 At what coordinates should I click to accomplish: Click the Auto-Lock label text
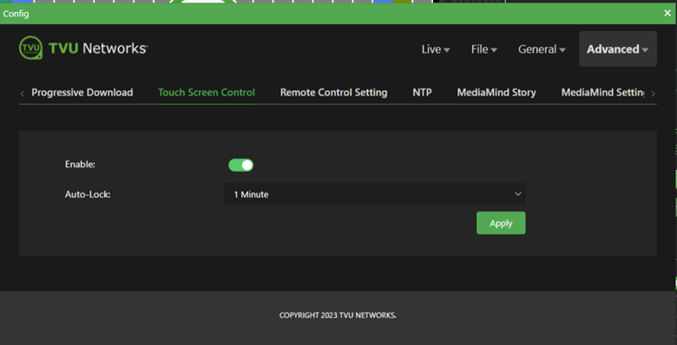tap(88, 194)
